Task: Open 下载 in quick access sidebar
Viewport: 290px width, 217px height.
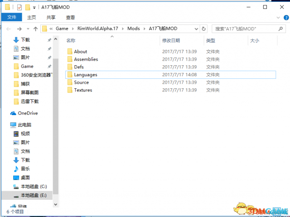Action: (25, 40)
